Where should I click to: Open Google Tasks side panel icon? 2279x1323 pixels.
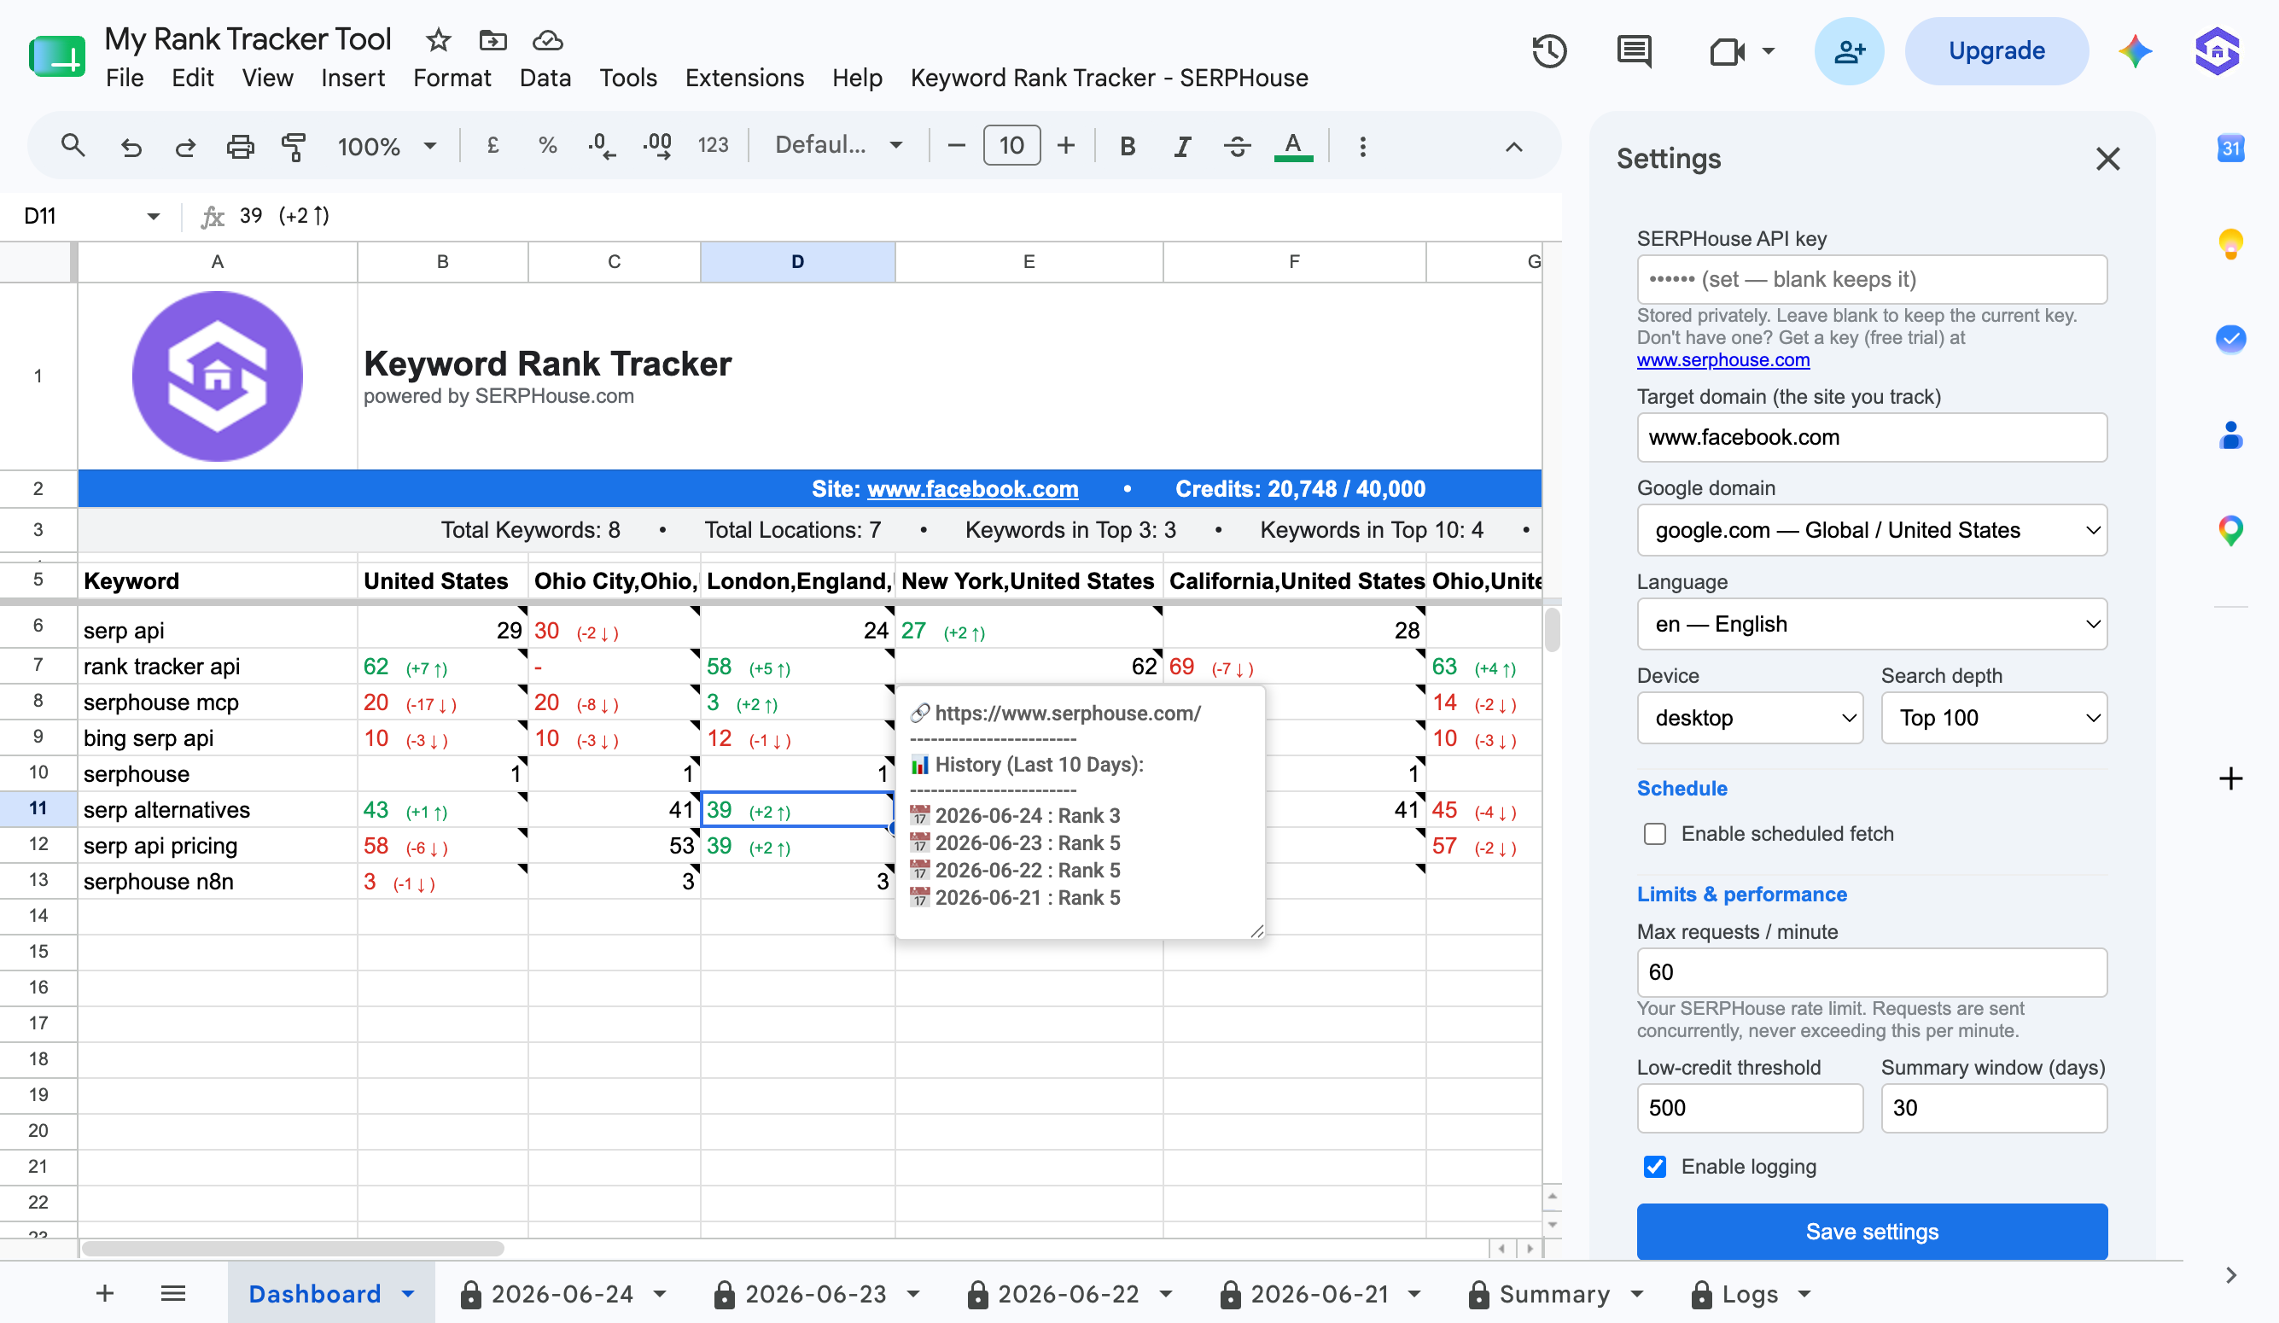click(x=2230, y=339)
